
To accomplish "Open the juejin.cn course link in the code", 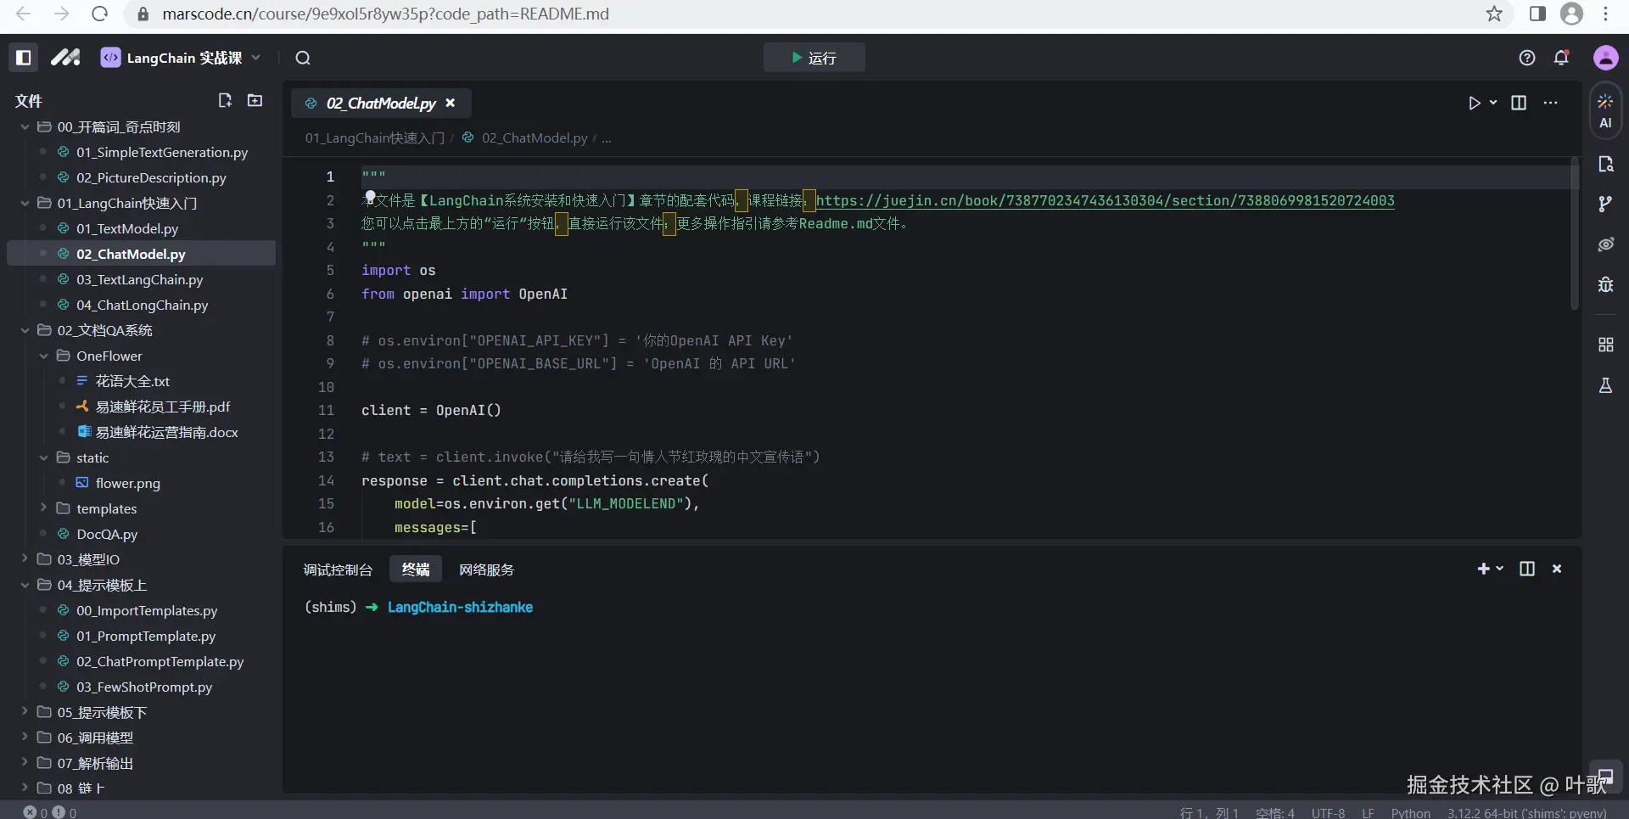I will [1105, 201].
